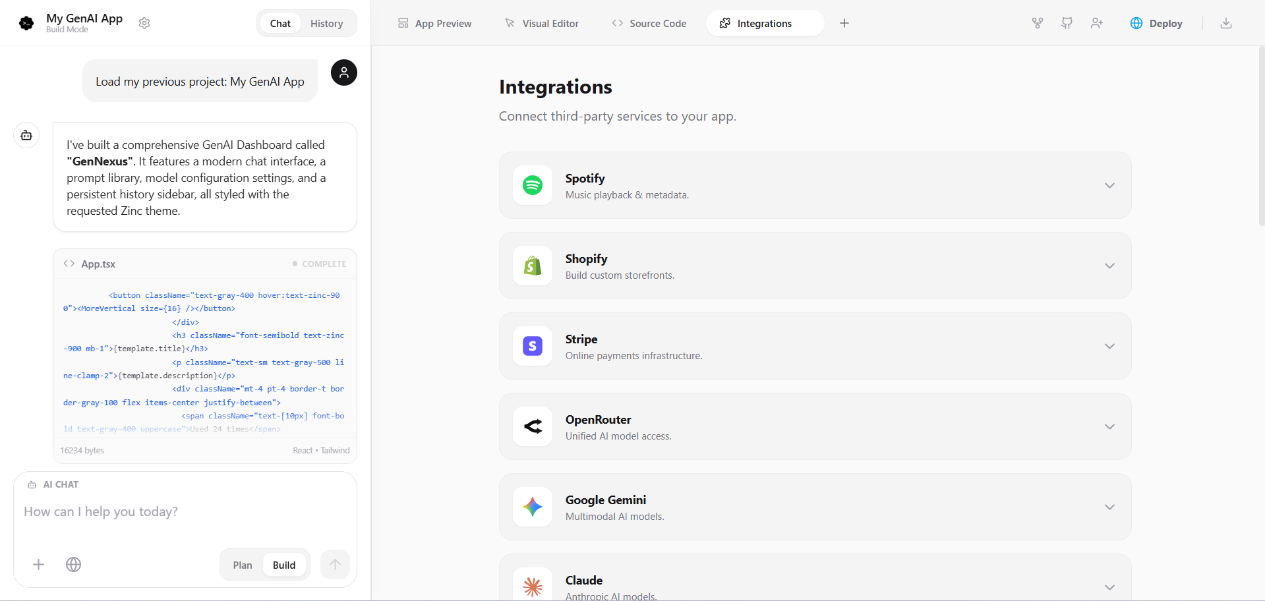Attach content using the plus icon in AI Chat
Image resolution: width=1265 pixels, height=601 pixels.
(38, 565)
